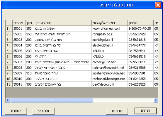Click the horizontal scrollbar left arrow
The height and width of the screenshot is (117, 163).
[8, 100]
